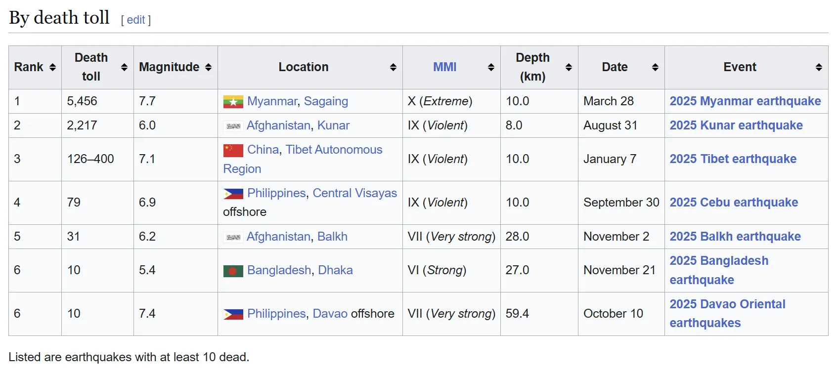Follow the 2025 Kunar earthquake link

click(736, 125)
